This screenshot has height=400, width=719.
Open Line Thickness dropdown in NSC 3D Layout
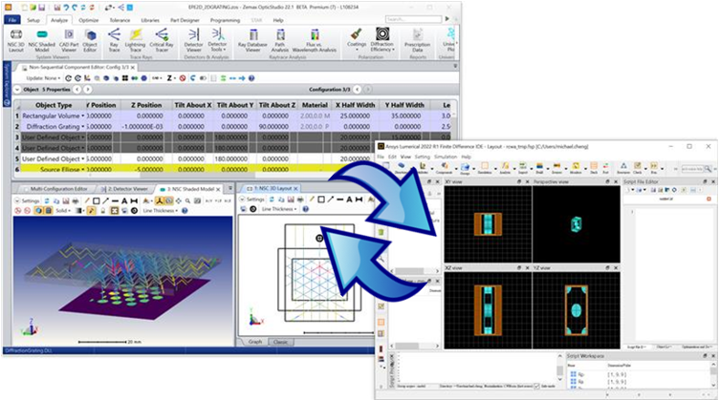(279, 209)
